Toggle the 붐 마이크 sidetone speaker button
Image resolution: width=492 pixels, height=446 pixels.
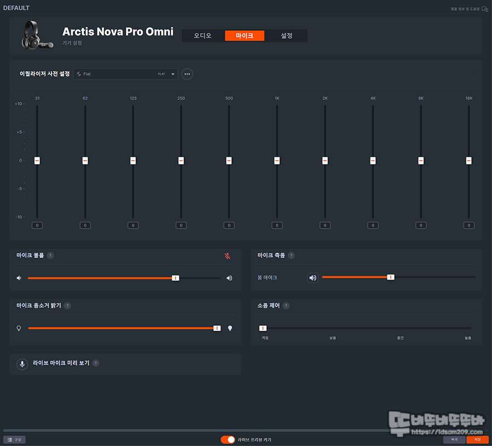[313, 278]
